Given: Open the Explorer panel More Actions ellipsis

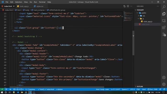Looking at the screenshot, I should tap(158, 6).
